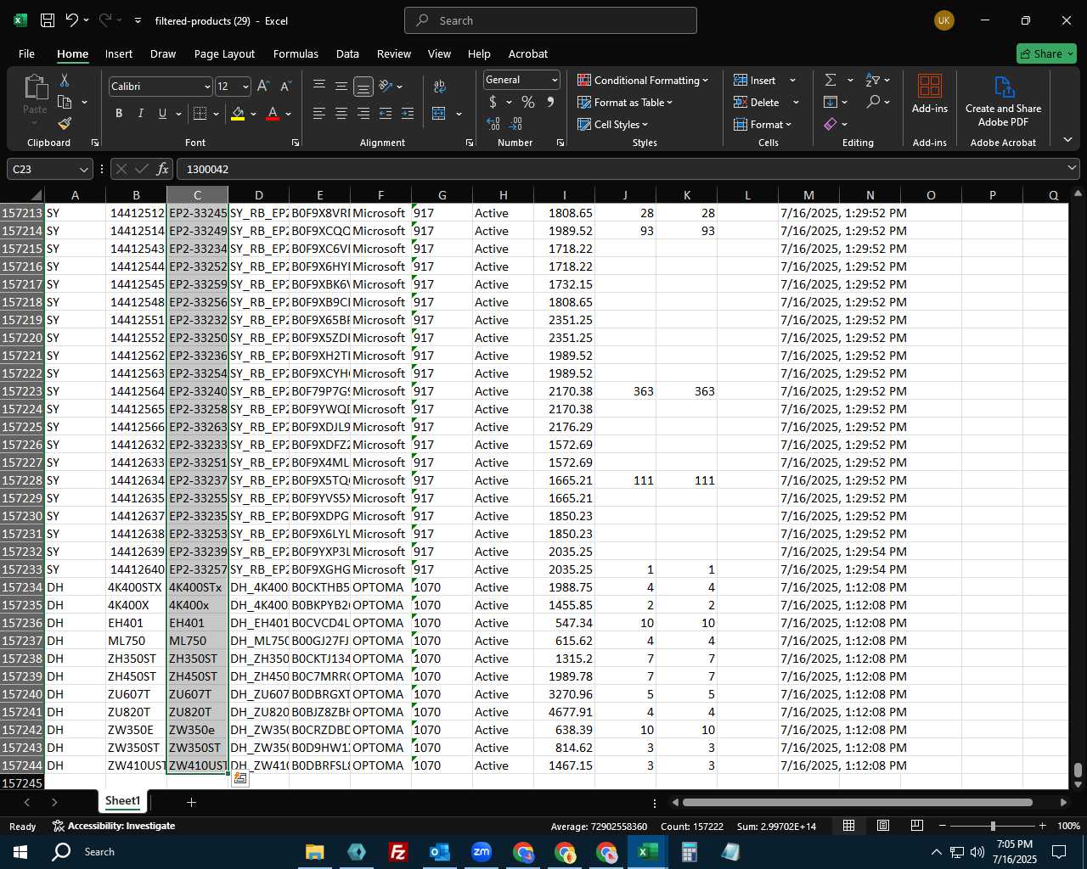Toggle Bottom Align

(363, 87)
